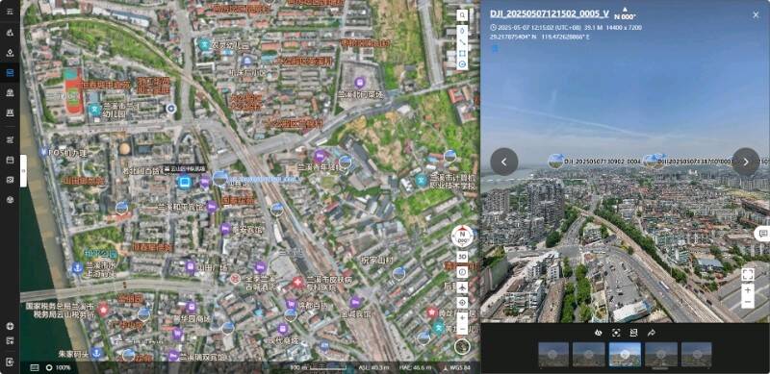Open the DJI_20250507121502_0005_V file name link
The height and width of the screenshot is (374, 770).
click(x=550, y=13)
